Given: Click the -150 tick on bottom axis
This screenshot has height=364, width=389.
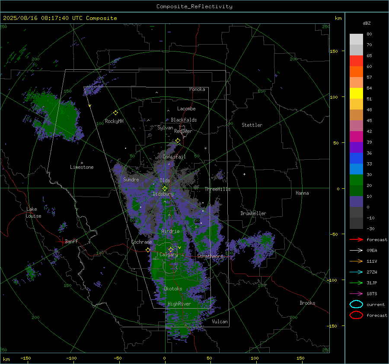Looking at the screenshot, I should pos(26,358).
